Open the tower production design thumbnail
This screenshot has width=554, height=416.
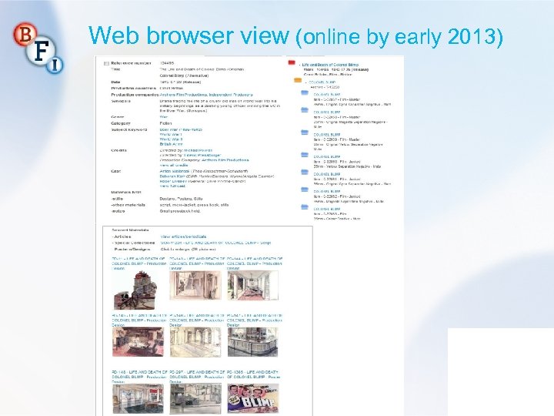(135, 290)
